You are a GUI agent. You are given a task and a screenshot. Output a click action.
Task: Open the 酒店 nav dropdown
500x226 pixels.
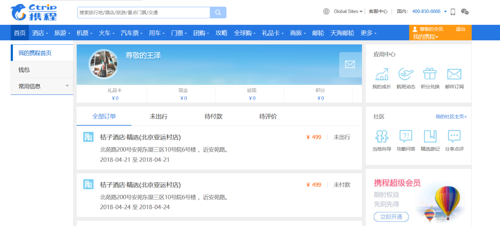pyautogui.click(x=40, y=33)
